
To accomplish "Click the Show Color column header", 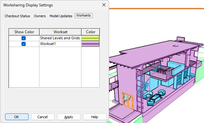I will tap(24, 32).
